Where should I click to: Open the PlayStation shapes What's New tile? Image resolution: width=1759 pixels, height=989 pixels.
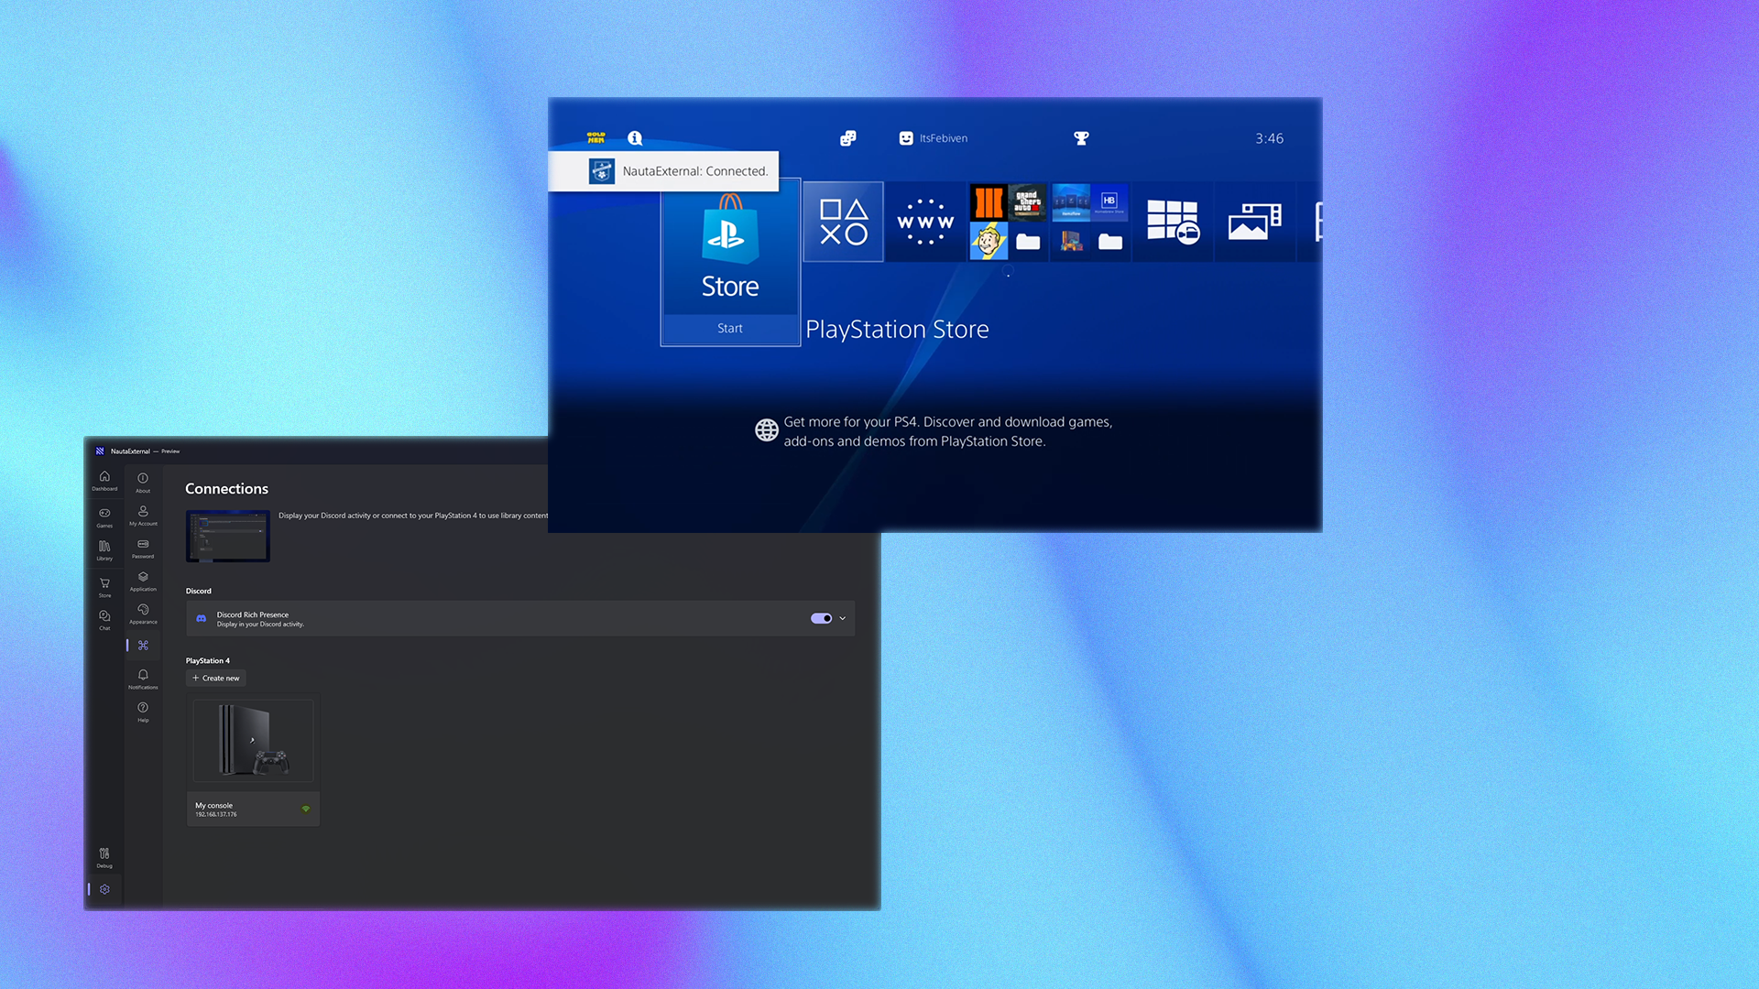pyautogui.click(x=844, y=222)
